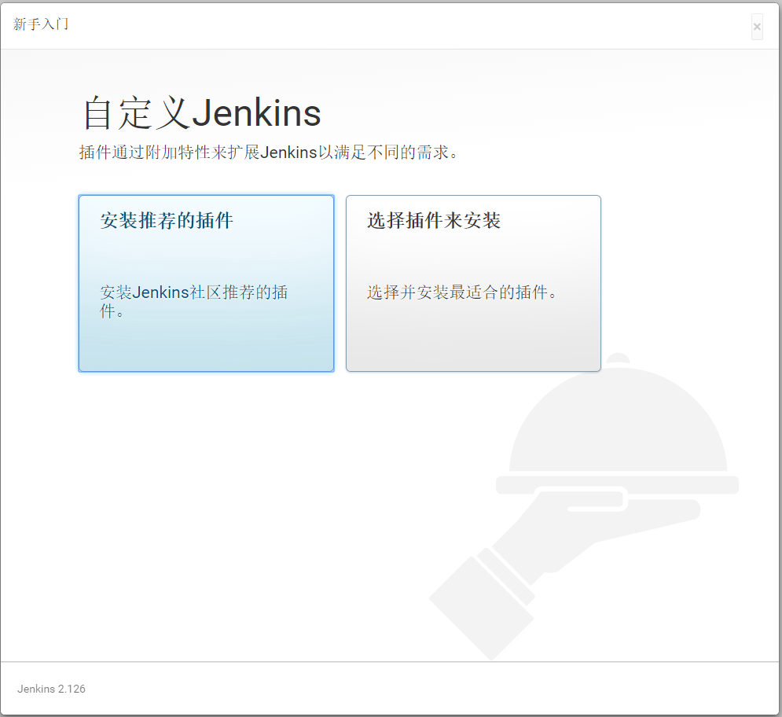The image size is (782, 717).
Task: Click the 选择并安装最适合的插件 description text
Action: 462,292
